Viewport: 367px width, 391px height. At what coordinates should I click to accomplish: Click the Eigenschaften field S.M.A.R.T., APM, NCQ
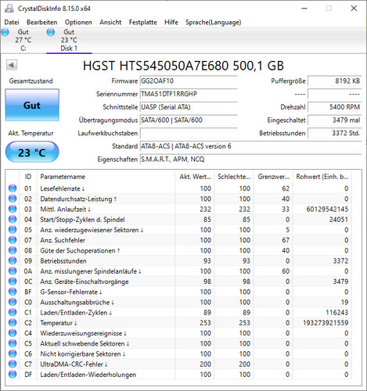pyautogui.click(x=250, y=159)
